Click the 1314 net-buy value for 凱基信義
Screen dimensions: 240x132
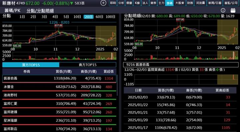click(109, 78)
